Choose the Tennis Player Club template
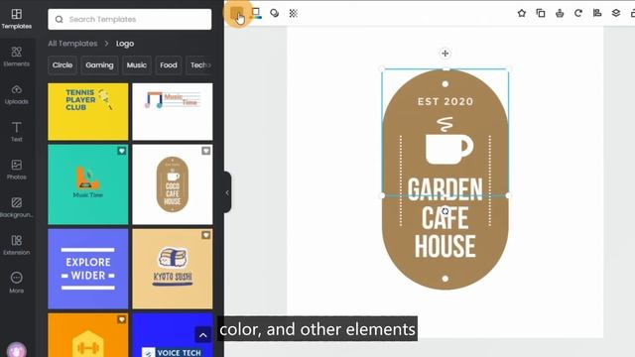635x357 pixels. tap(88, 112)
